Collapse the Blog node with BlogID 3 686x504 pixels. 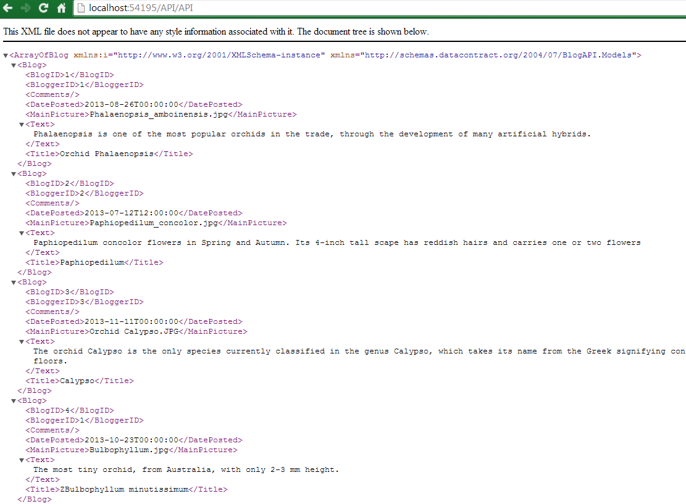14,283
